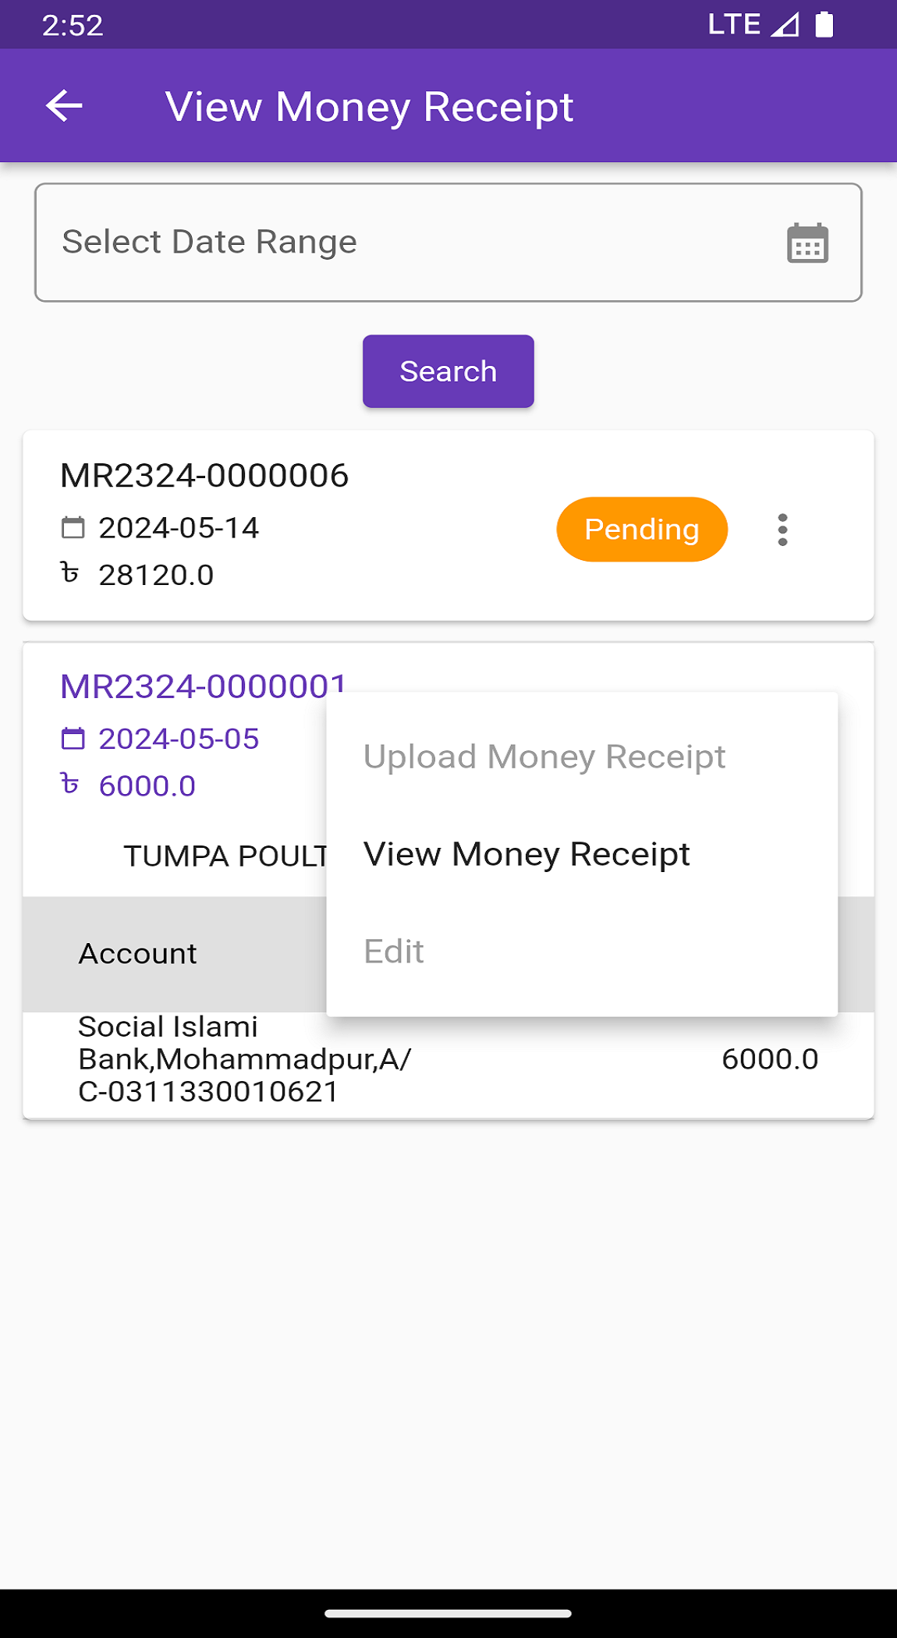The width and height of the screenshot is (897, 1638).
Task: Click calendar icon beside 2024-05-05
Action: coord(73,739)
